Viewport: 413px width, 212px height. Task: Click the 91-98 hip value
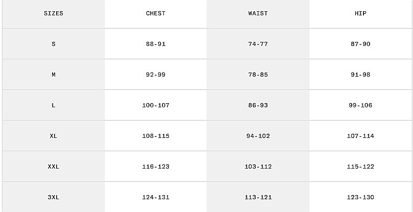click(360, 75)
